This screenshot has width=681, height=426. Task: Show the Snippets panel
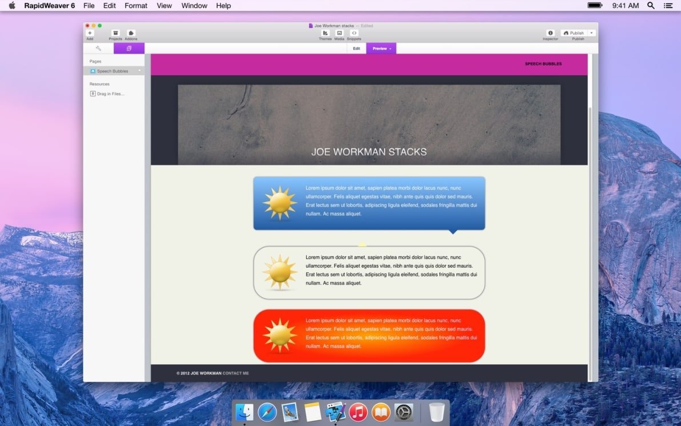click(x=354, y=33)
